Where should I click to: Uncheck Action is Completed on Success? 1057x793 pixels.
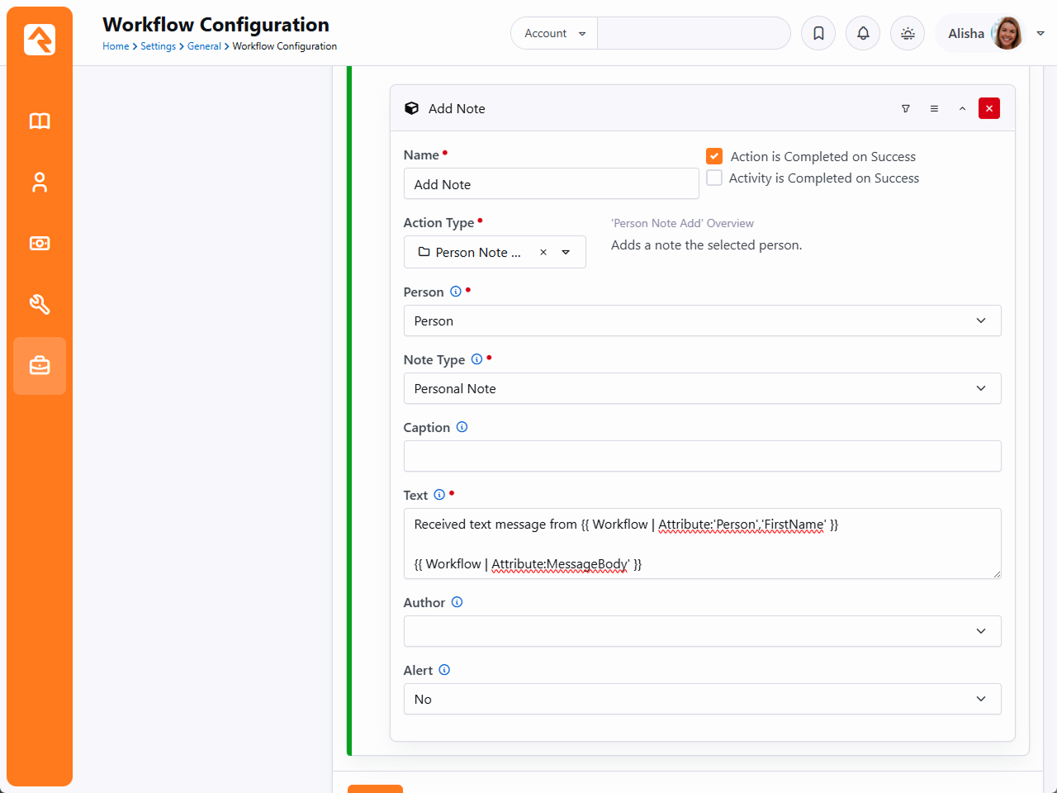tap(714, 156)
